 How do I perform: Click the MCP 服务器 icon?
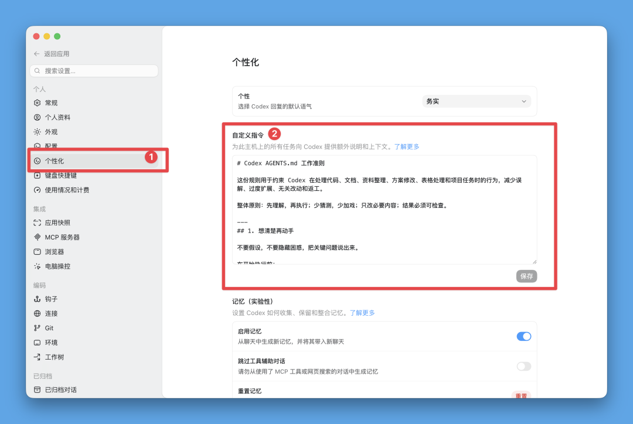click(x=37, y=237)
